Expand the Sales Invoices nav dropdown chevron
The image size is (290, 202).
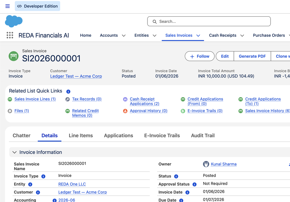point(198,35)
